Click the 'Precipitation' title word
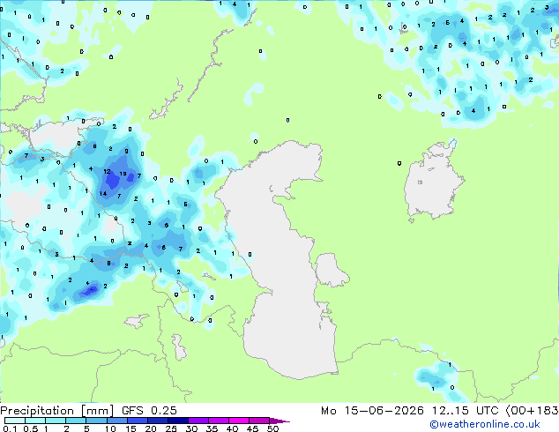This screenshot has height=432, width=559. [37, 411]
